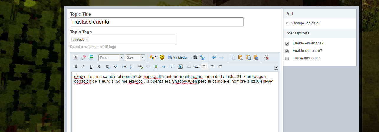The height and width of the screenshot is (132, 379).
Task: Toggle Enable signature checkbox
Action: [x=287, y=51]
